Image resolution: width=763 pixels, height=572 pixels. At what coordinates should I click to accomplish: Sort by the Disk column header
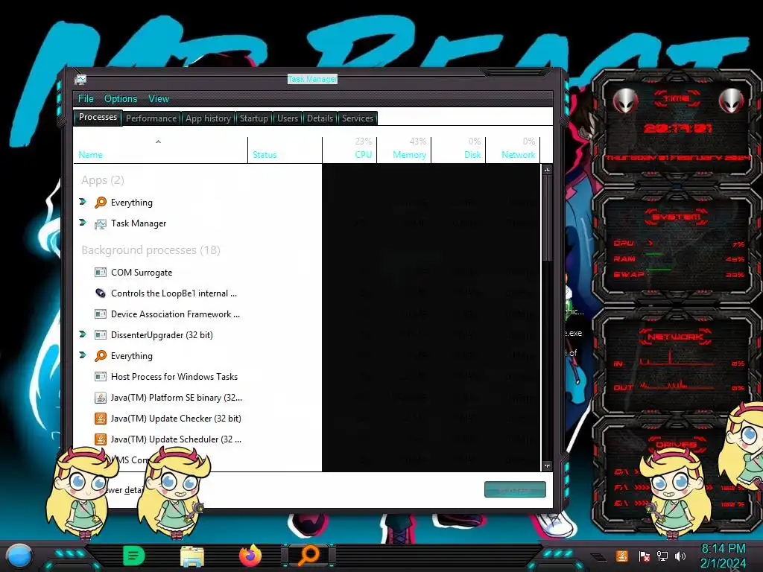coord(458,150)
